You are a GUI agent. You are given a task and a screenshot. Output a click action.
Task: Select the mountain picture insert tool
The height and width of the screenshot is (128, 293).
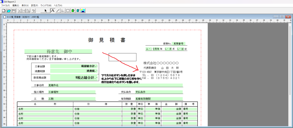(83, 11)
